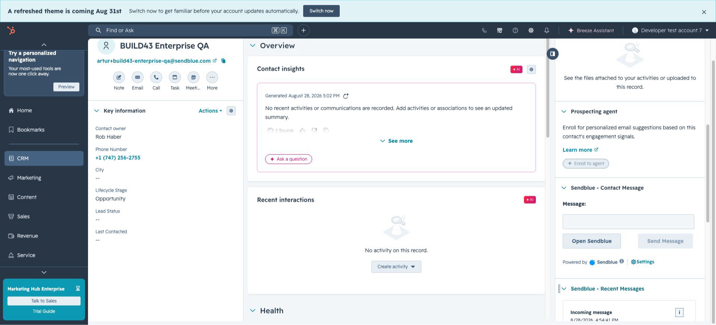Image resolution: width=716 pixels, height=325 pixels.
Task: Click the Switch now button
Action: (x=321, y=11)
